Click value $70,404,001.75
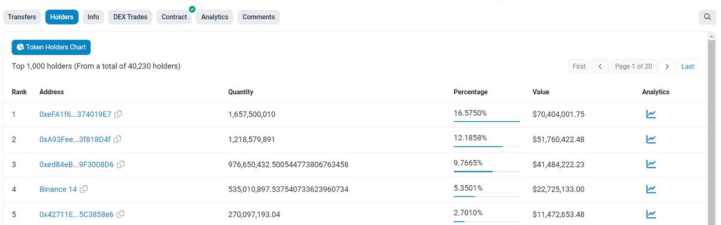Screen dimensions: 721x225 coord(559,114)
